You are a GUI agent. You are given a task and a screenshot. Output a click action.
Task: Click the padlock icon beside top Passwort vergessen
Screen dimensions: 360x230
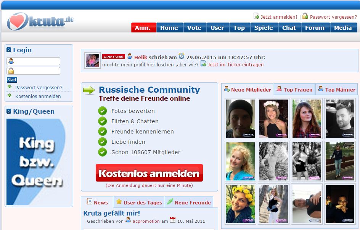305,16
